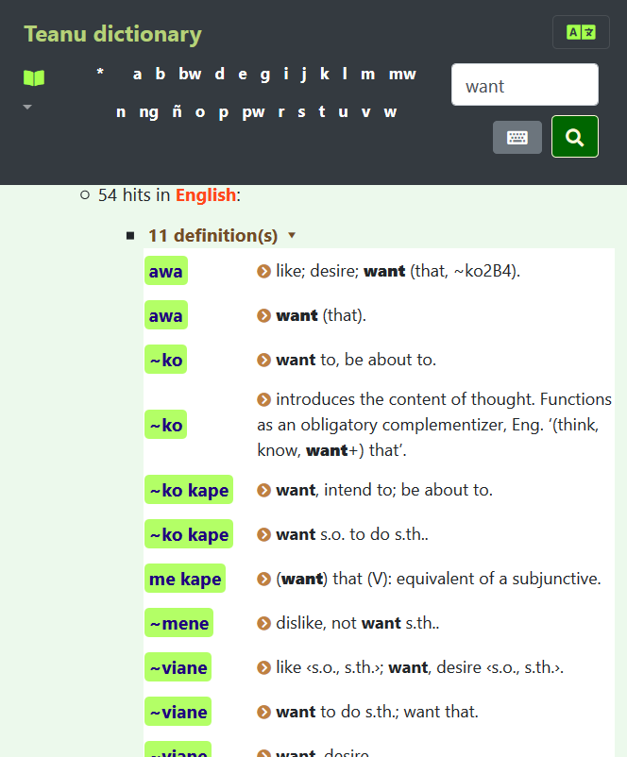Click the Teanu dictionary title

(112, 35)
